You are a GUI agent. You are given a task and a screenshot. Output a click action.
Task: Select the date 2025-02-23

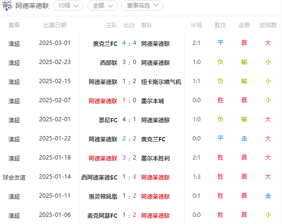(55, 62)
